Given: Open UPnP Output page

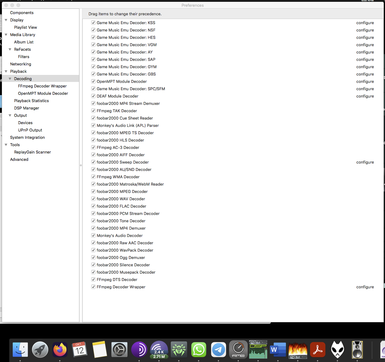Looking at the screenshot, I should coord(30,130).
